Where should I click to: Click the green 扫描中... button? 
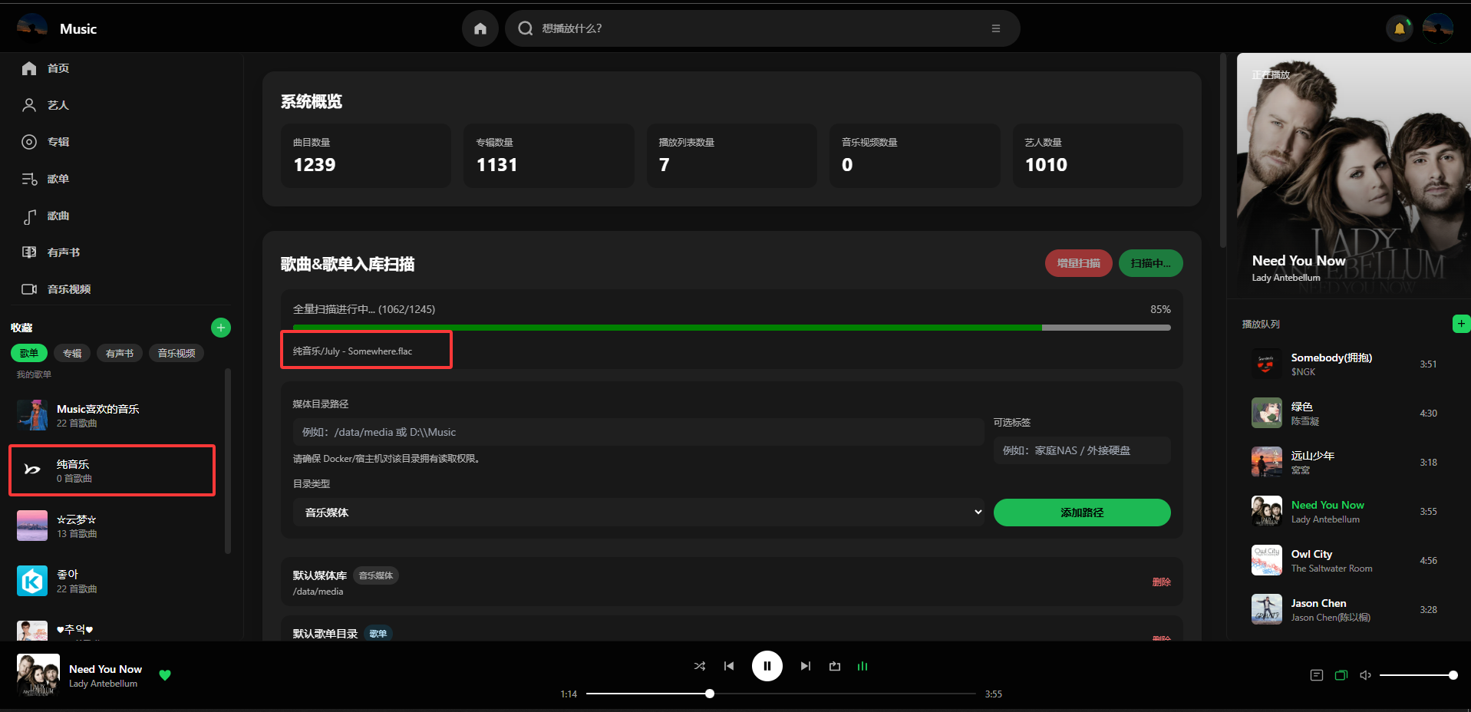click(x=1151, y=263)
